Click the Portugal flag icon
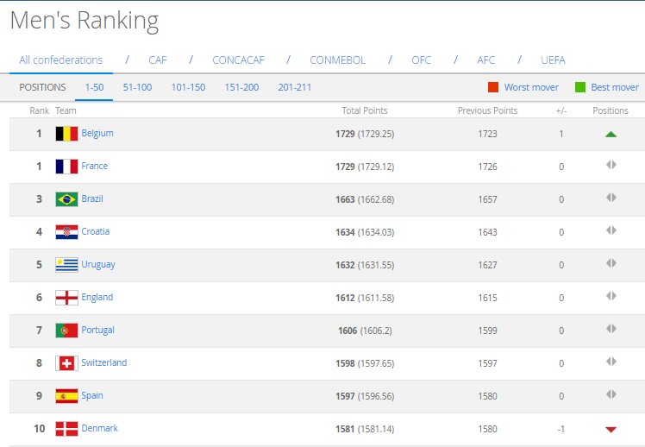 (x=66, y=331)
